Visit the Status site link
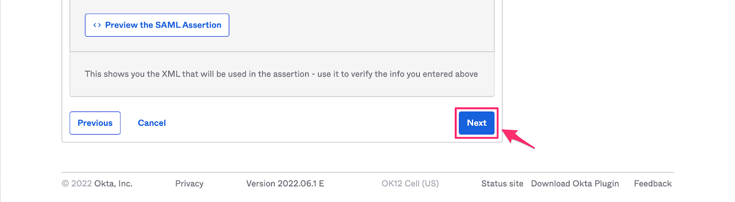 [502, 184]
